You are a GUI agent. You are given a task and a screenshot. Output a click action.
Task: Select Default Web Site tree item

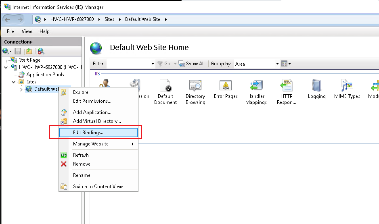point(46,89)
